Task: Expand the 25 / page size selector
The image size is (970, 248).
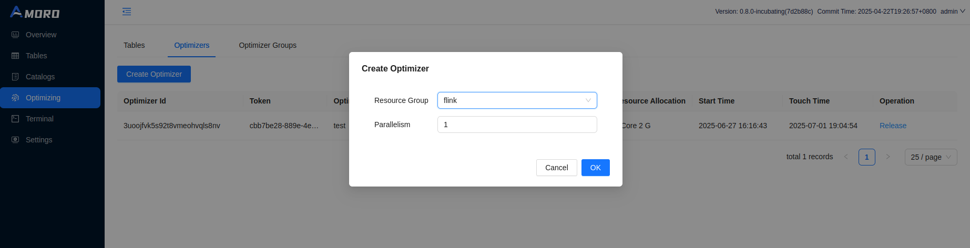Action: click(931, 157)
